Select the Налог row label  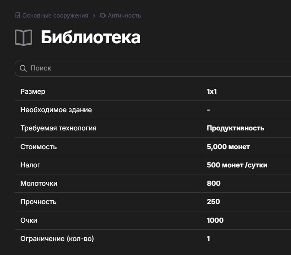click(30, 165)
